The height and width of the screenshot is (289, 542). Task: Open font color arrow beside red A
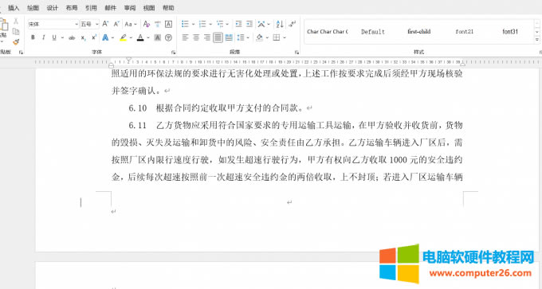[x=148, y=37]
